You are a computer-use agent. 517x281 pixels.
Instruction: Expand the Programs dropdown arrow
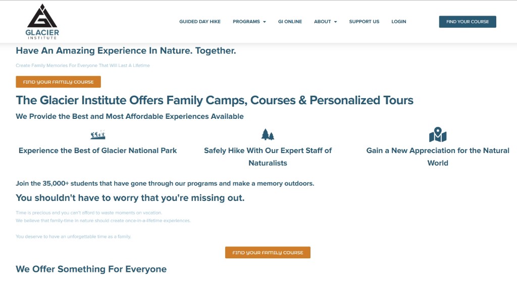click(x=265, y=22)
